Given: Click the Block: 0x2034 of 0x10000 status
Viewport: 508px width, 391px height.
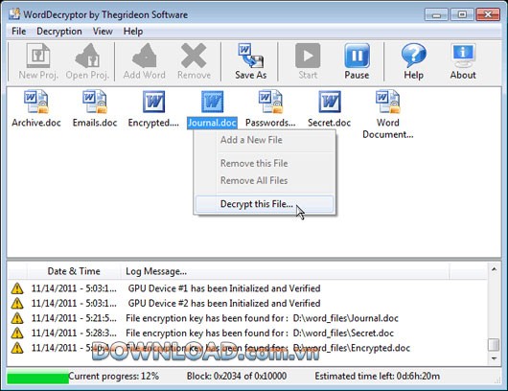Looking at the screenshot, I should (237, 376).
